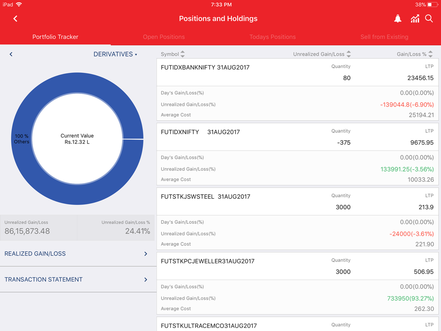This screenshot has width=441, height=331.
Task: Tap average cost 25194.21
Action: pyautogui.click(x=421, y=115)
